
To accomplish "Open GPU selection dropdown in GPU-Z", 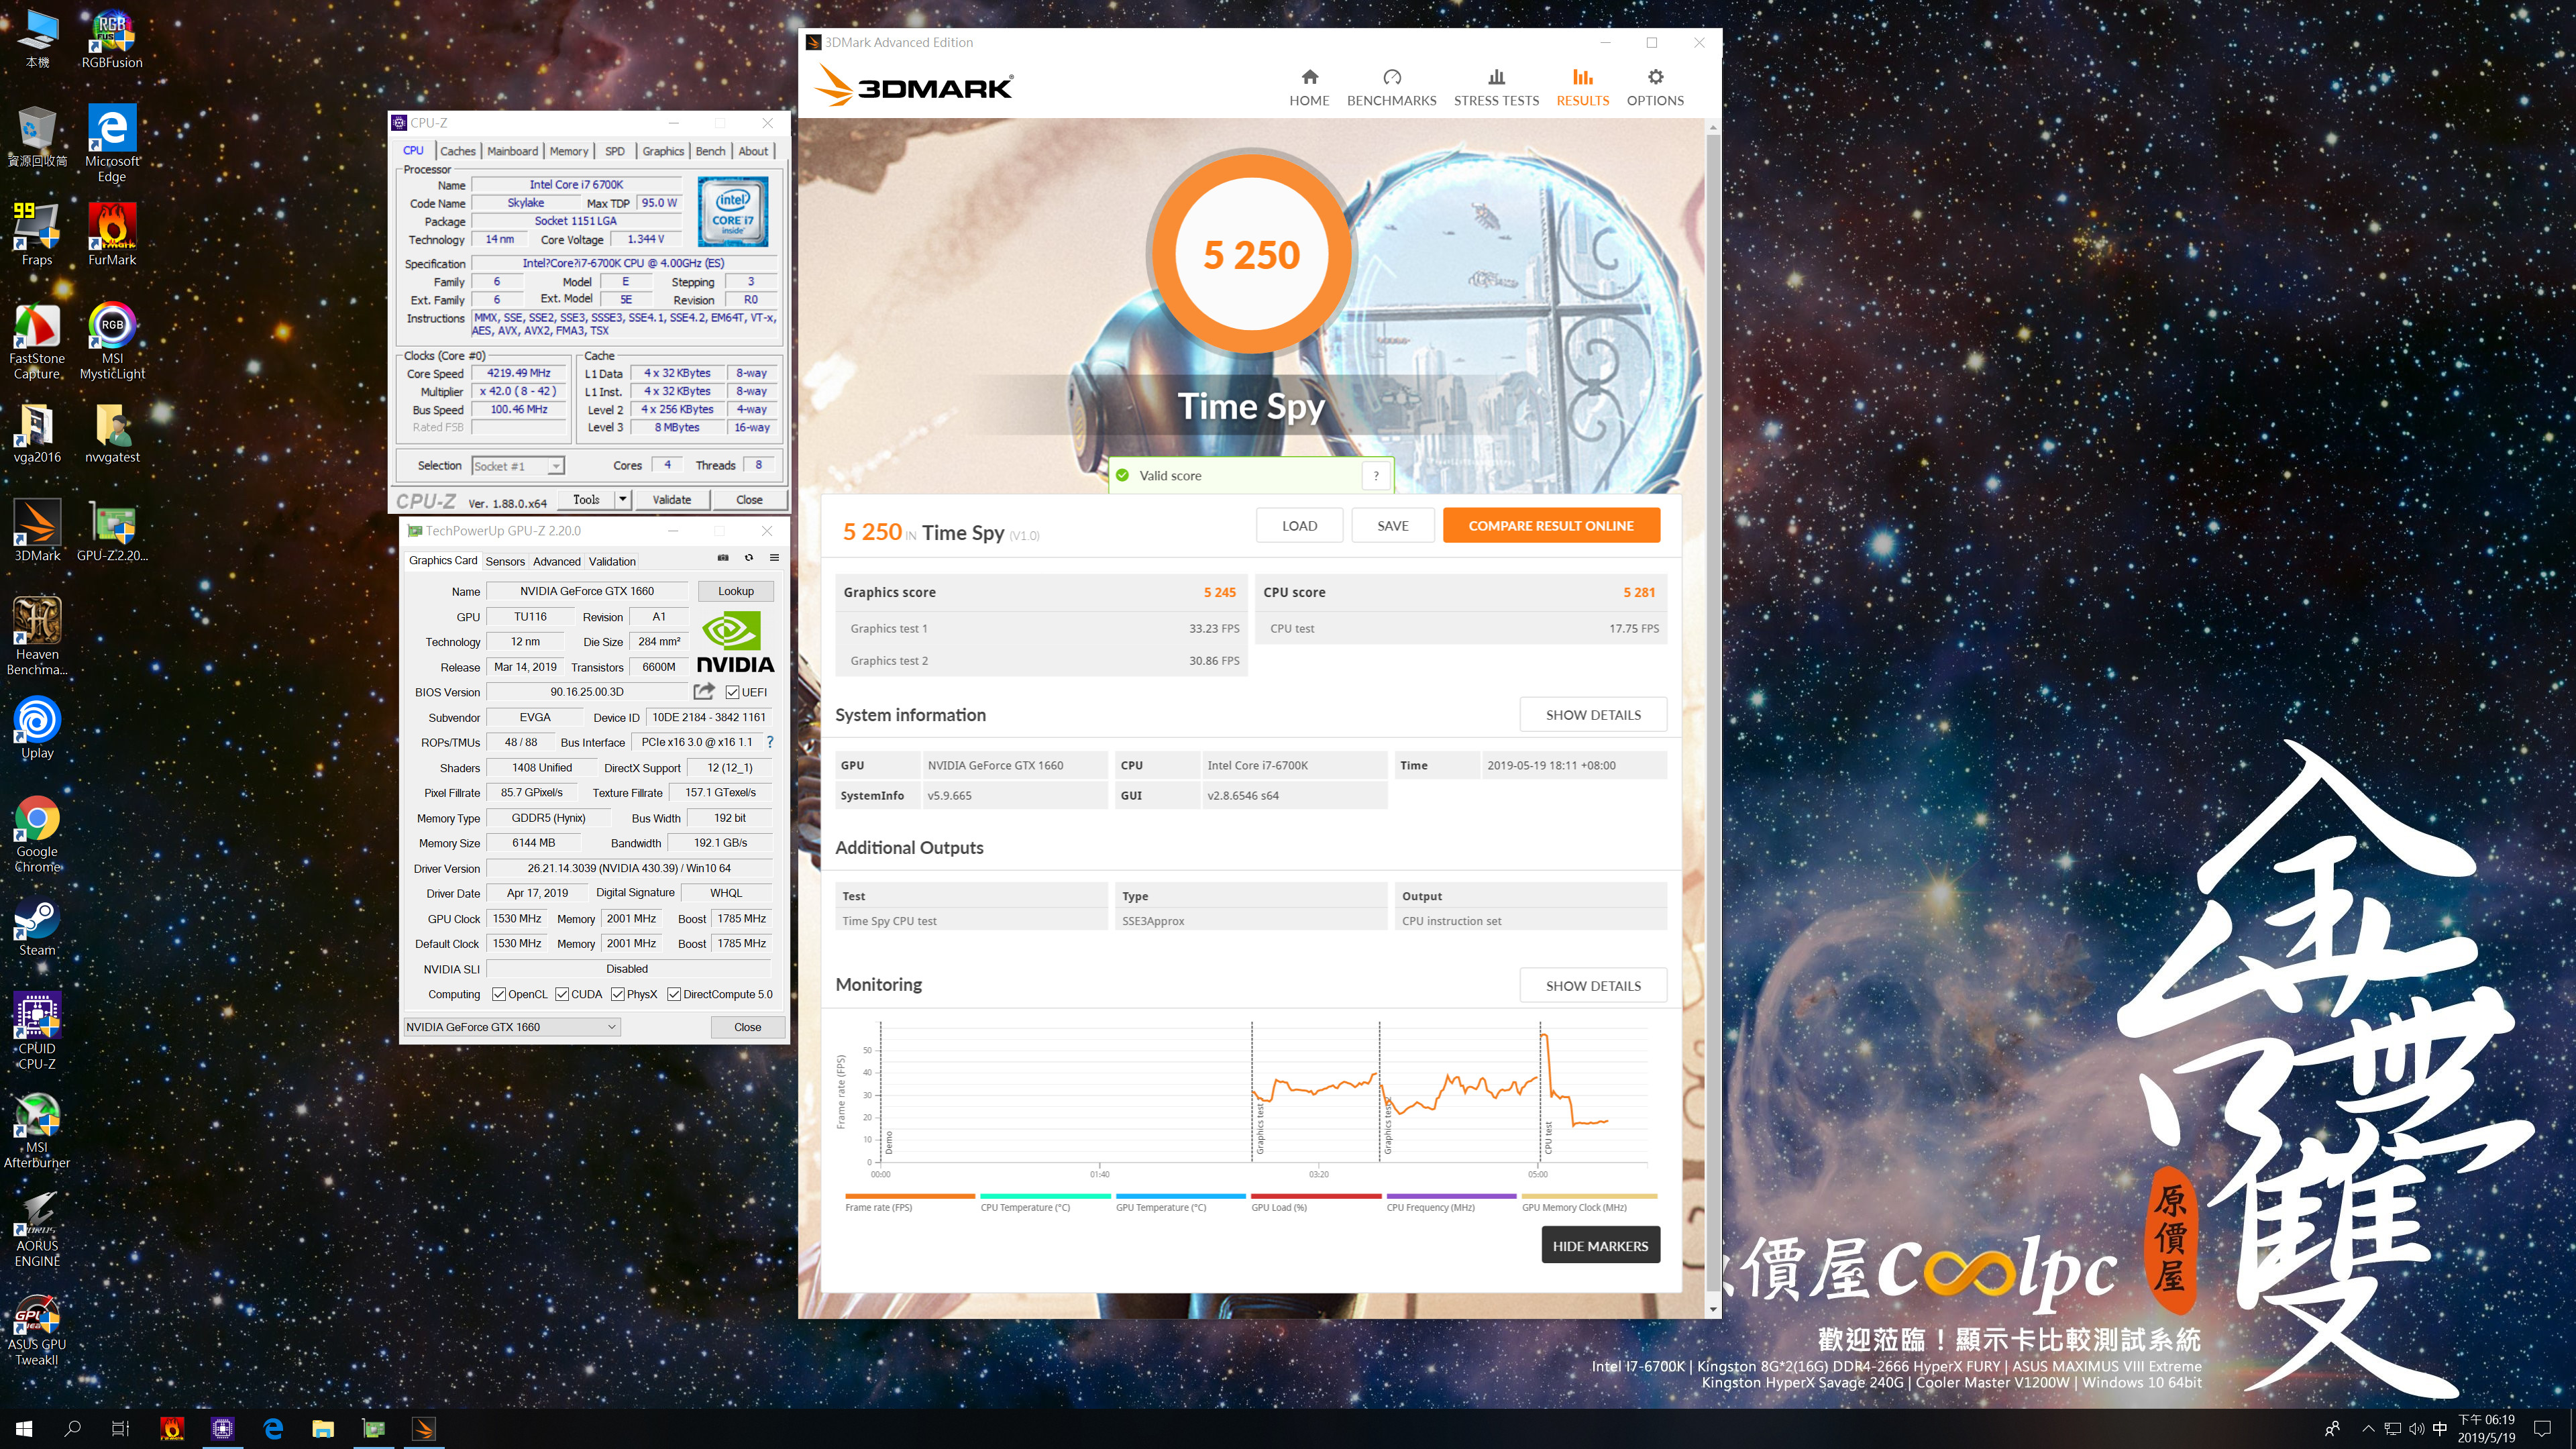I will click(x=511, y=1027).
